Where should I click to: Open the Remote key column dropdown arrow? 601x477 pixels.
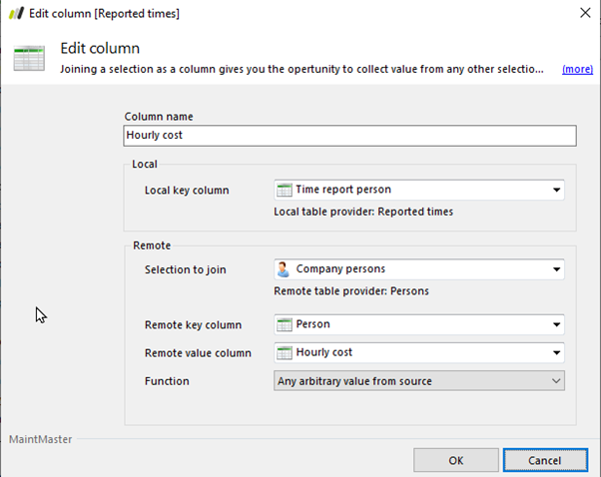pyautogui.click(x=556, y=324)
